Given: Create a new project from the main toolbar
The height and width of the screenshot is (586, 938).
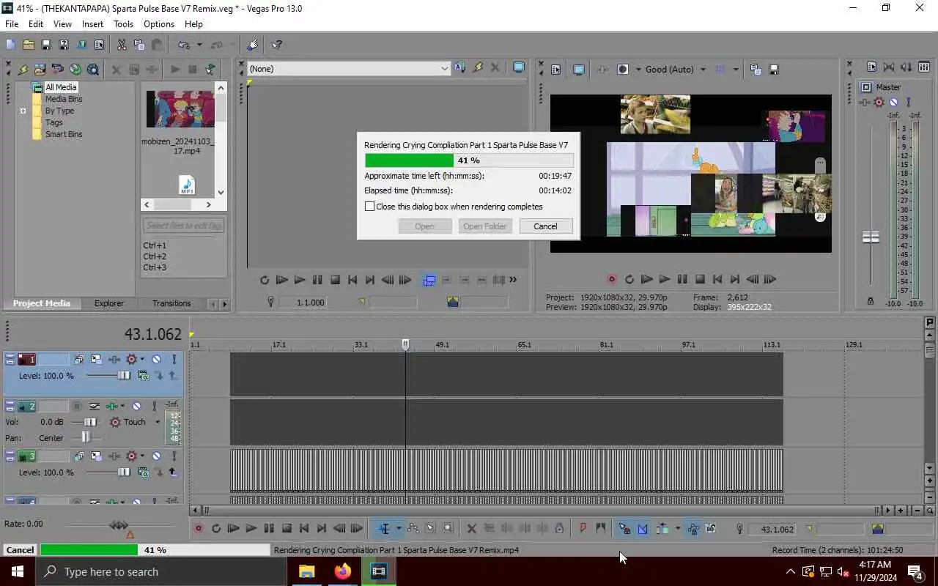Looking at the screenshot, I should [10, 45].
